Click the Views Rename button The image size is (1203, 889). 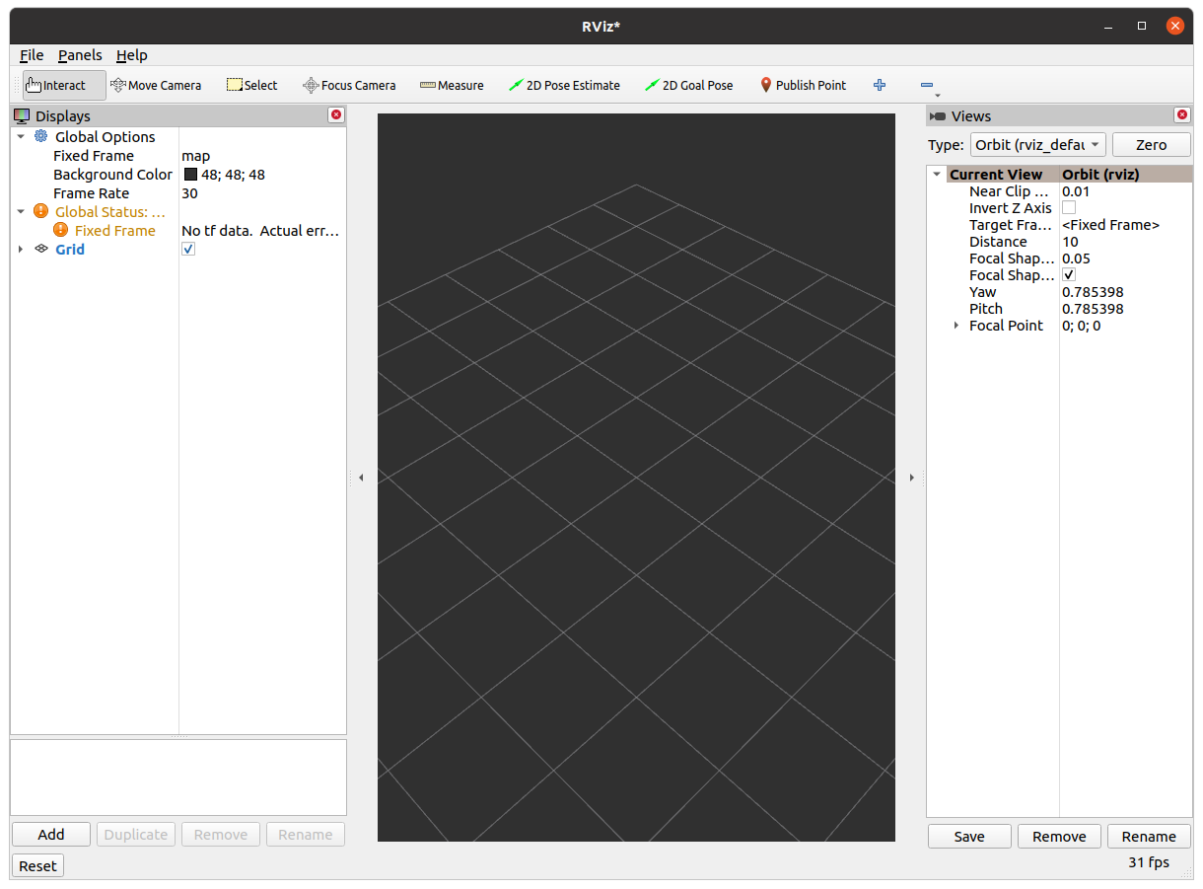pos(1149,837)
